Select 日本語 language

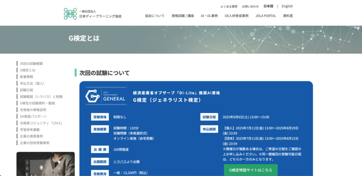point(268,6)
